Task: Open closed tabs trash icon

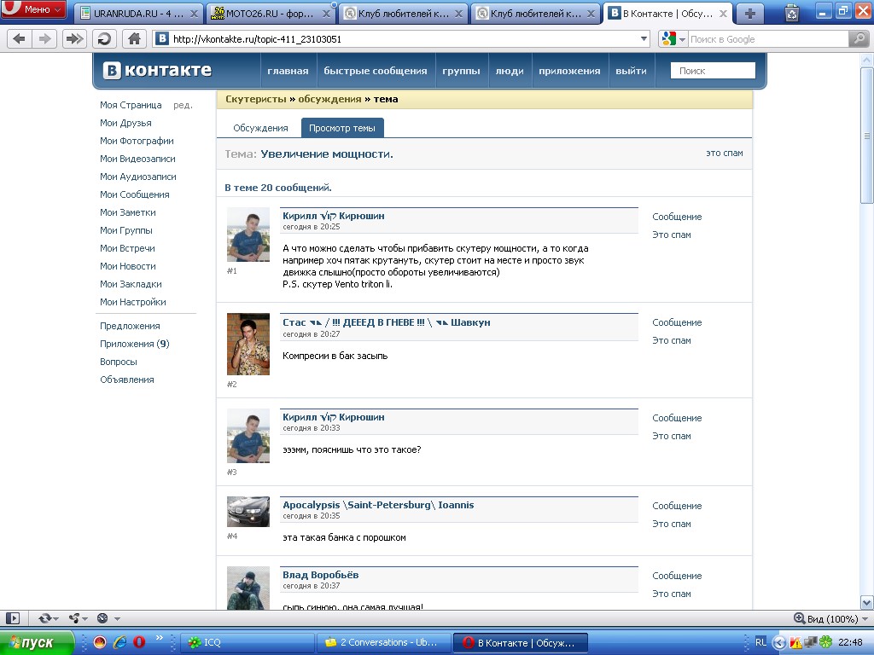Action: pyautogui.click(x=792, y=12)
